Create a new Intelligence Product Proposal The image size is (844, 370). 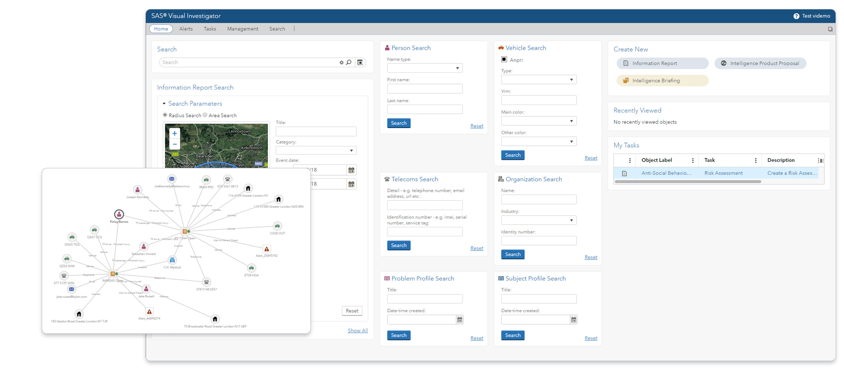761,63
